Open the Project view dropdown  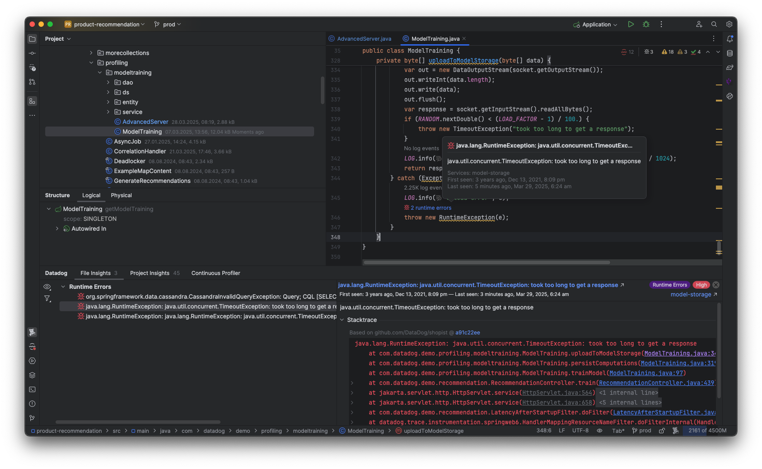tap(58, 39)
